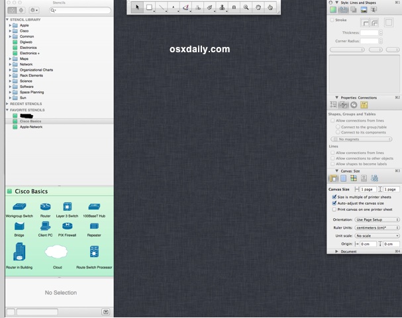Select the Style Brush tool

(x=210, y=7)
